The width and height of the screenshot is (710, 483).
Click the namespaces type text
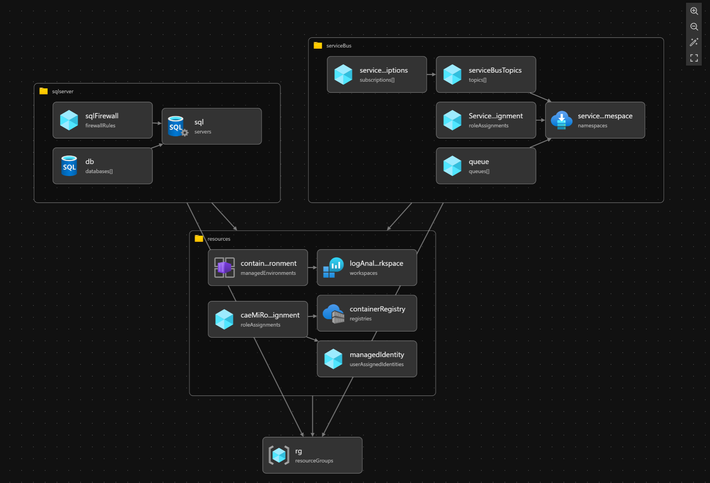593,126
